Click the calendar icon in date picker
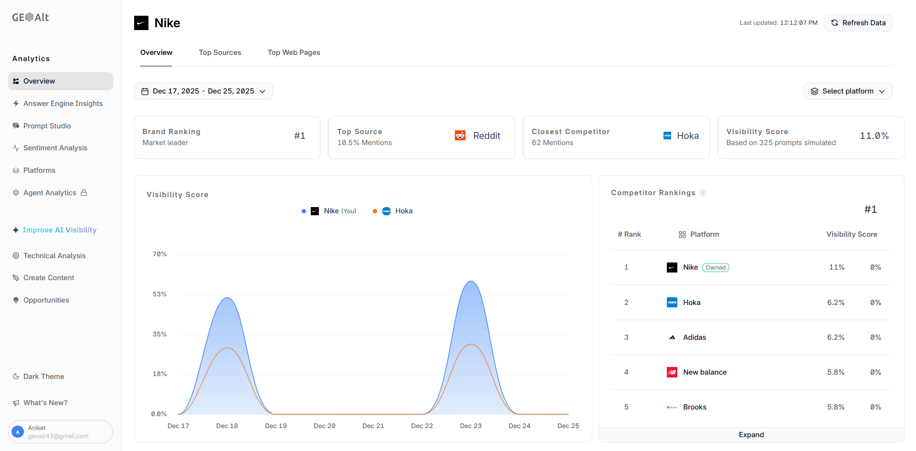 coord(145,91)
